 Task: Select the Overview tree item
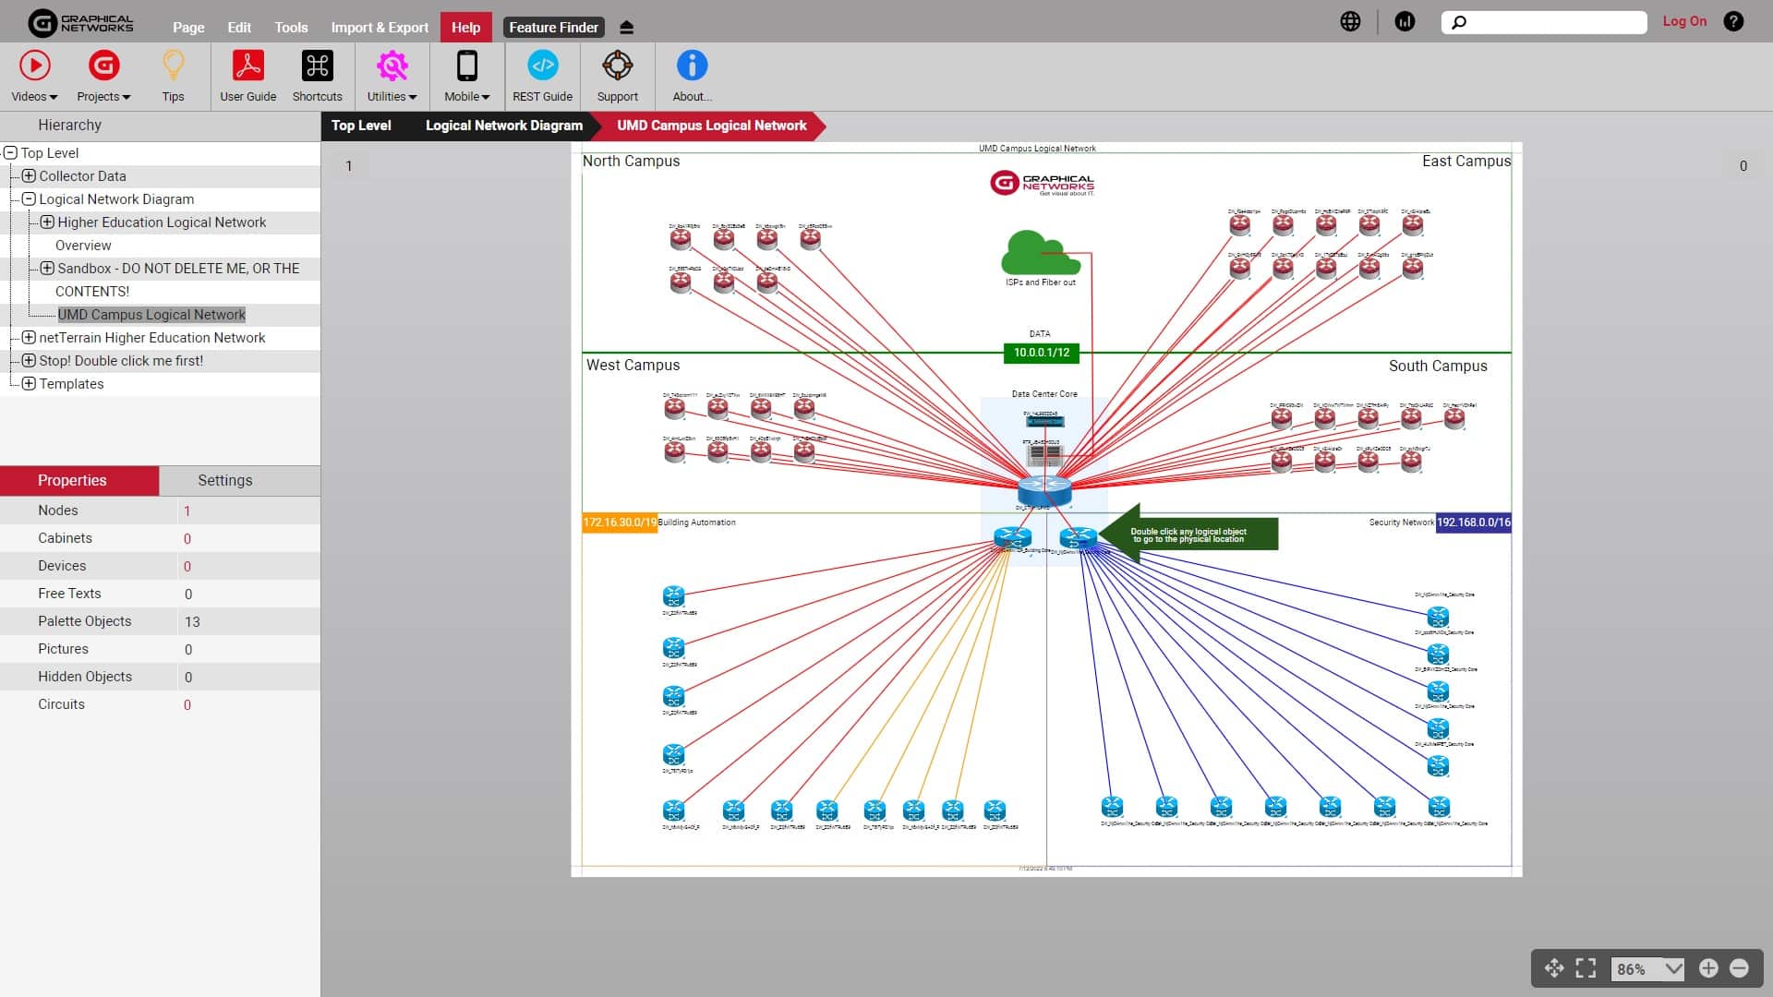(x=83, y=245)
